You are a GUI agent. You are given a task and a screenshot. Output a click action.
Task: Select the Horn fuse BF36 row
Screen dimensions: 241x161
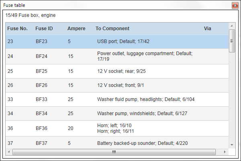117,128
